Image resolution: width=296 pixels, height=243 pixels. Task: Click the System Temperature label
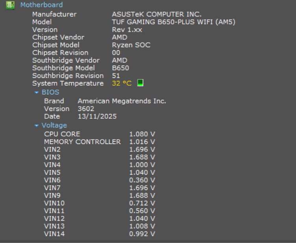(68, 83)
